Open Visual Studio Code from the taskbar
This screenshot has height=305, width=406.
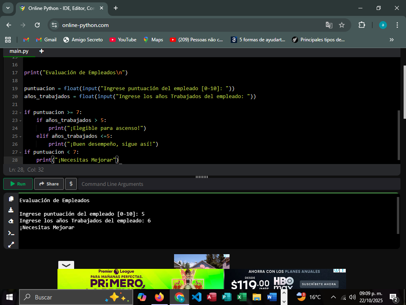(x=196, y=297)
